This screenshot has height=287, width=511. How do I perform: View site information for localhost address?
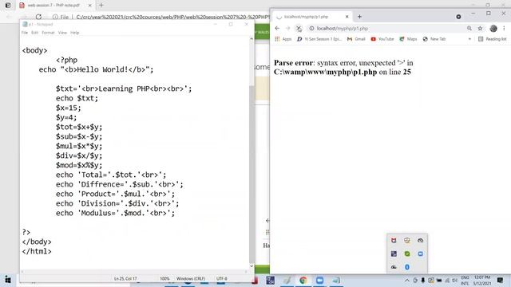pos(311,29)
